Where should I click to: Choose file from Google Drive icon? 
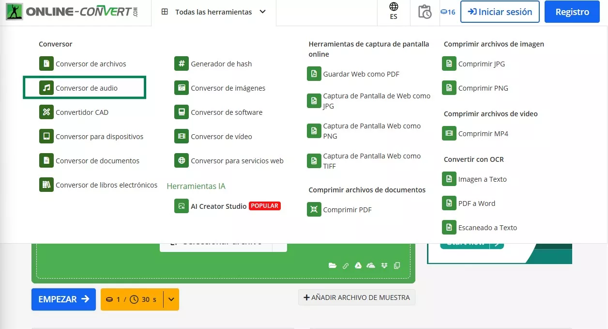click(358, 266)
